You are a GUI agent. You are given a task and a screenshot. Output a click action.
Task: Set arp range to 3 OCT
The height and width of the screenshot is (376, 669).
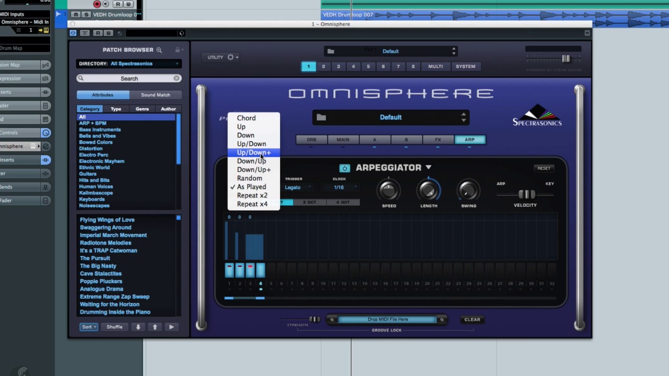(310, 202)
